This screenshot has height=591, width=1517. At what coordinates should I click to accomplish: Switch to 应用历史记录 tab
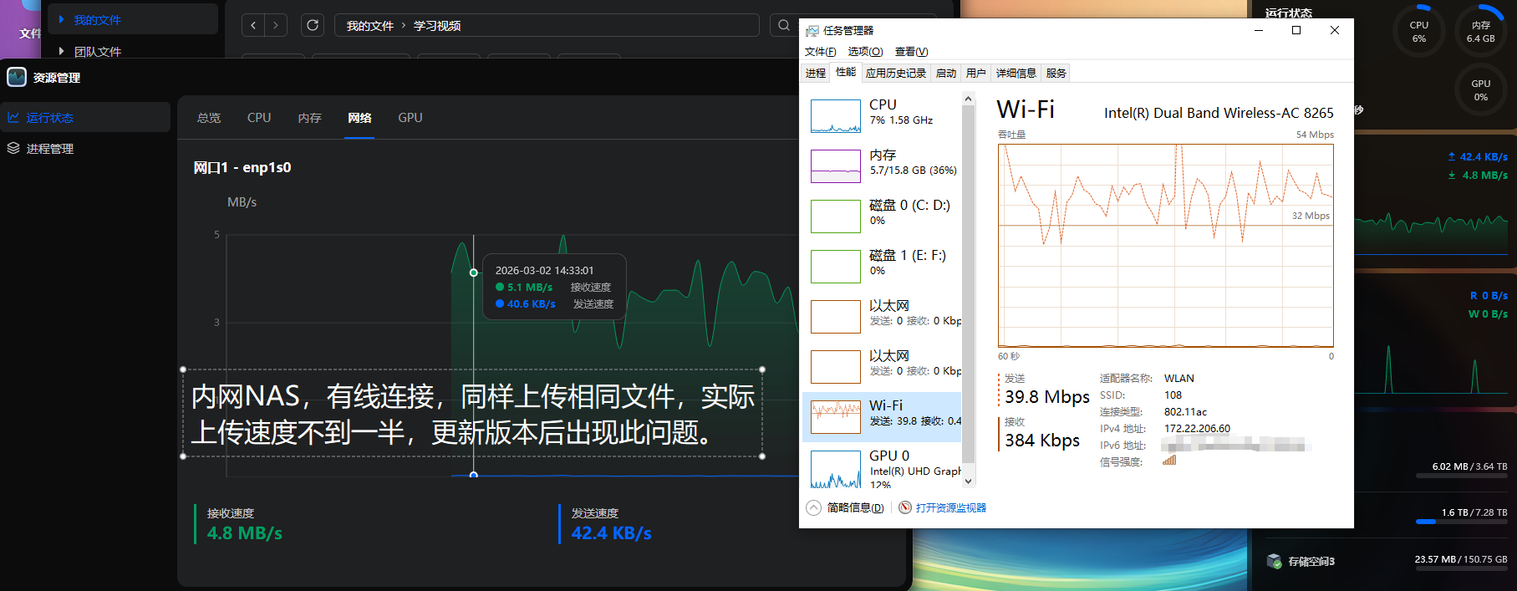pyautogui.click(x=896, y=74)
